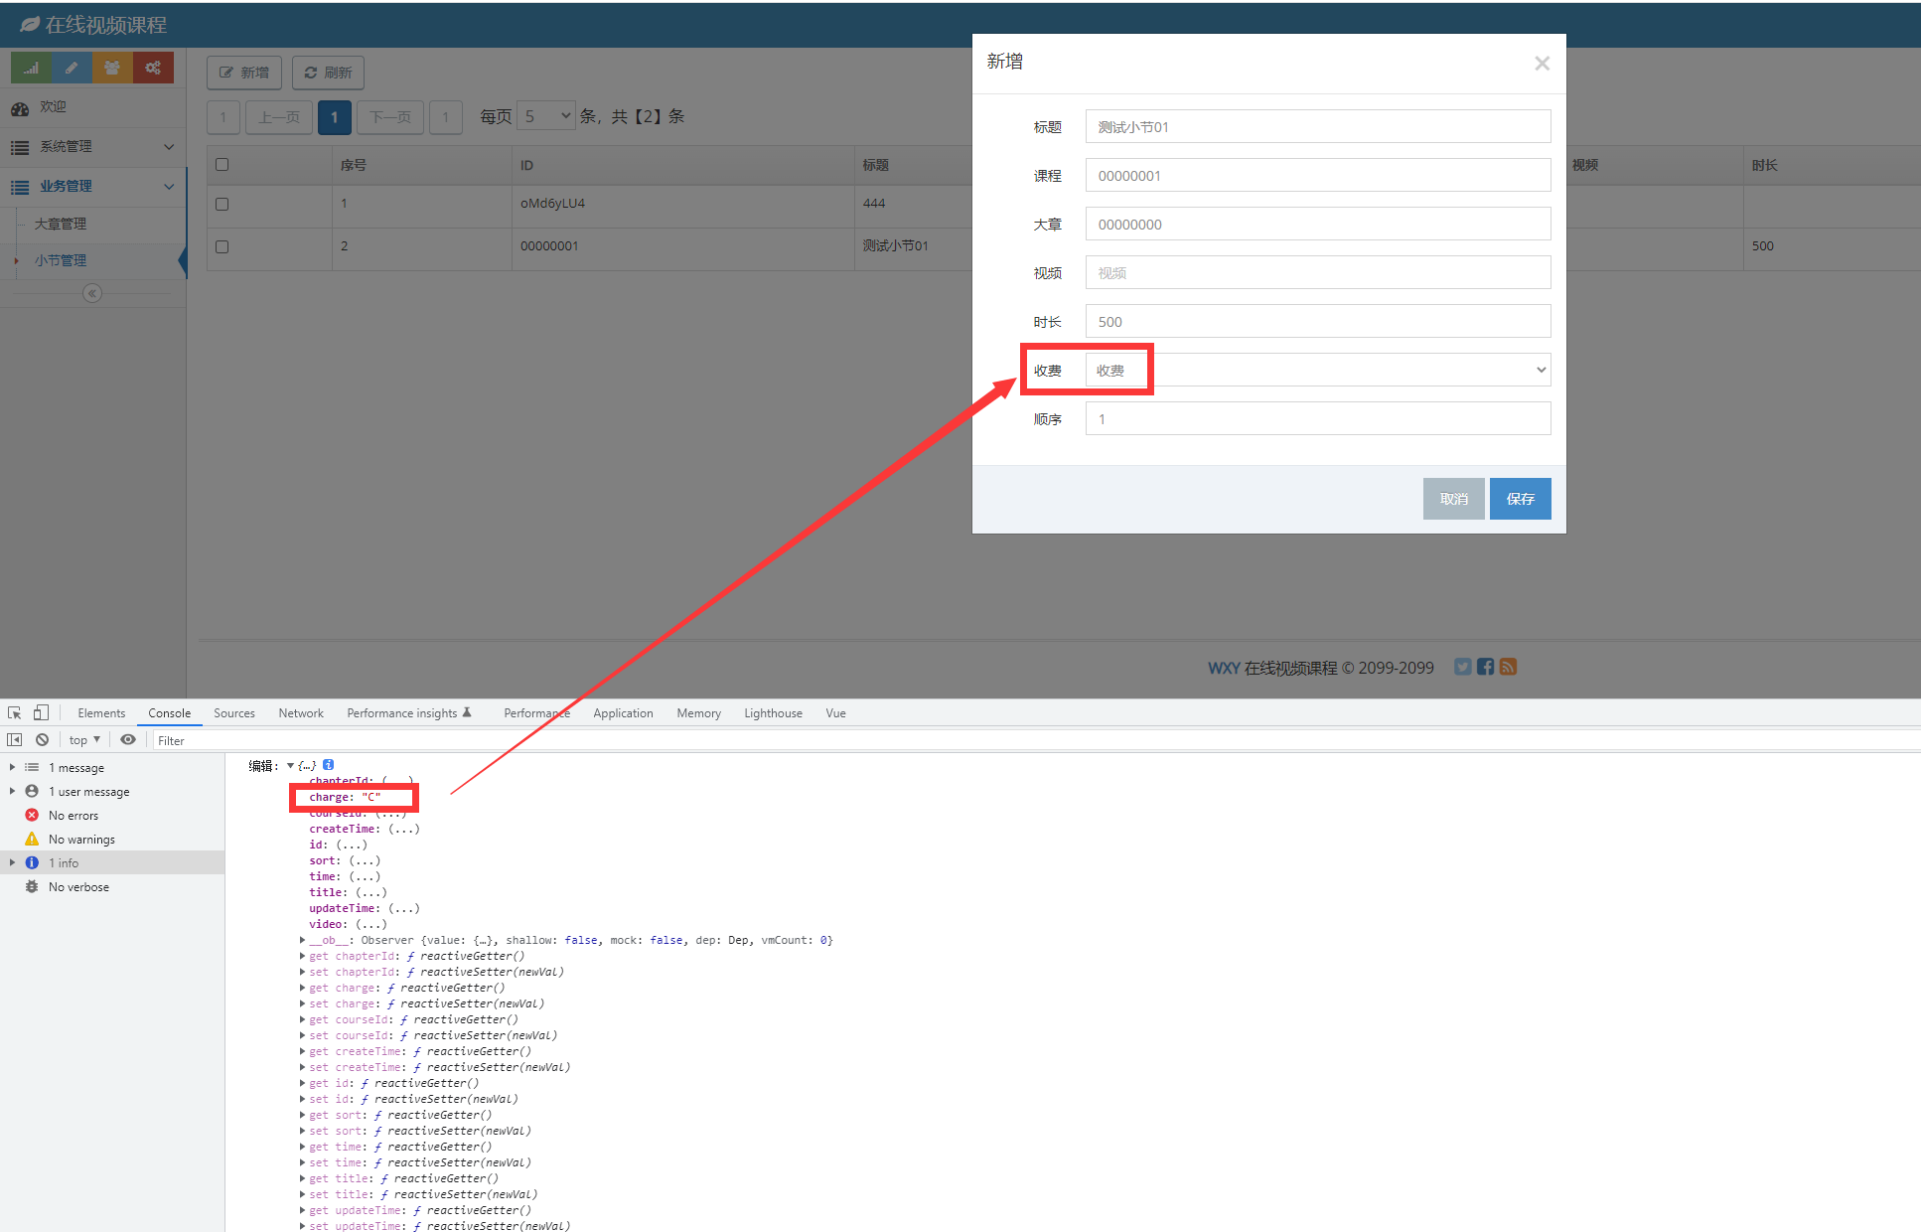Collapse the logged object disclosure triangle
Viewport: 1921px width, 1232px height.
[290, 765]
